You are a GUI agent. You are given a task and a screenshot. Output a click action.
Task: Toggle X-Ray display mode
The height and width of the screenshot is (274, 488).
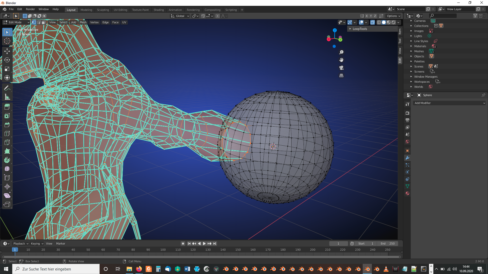[x=372, y=22]
